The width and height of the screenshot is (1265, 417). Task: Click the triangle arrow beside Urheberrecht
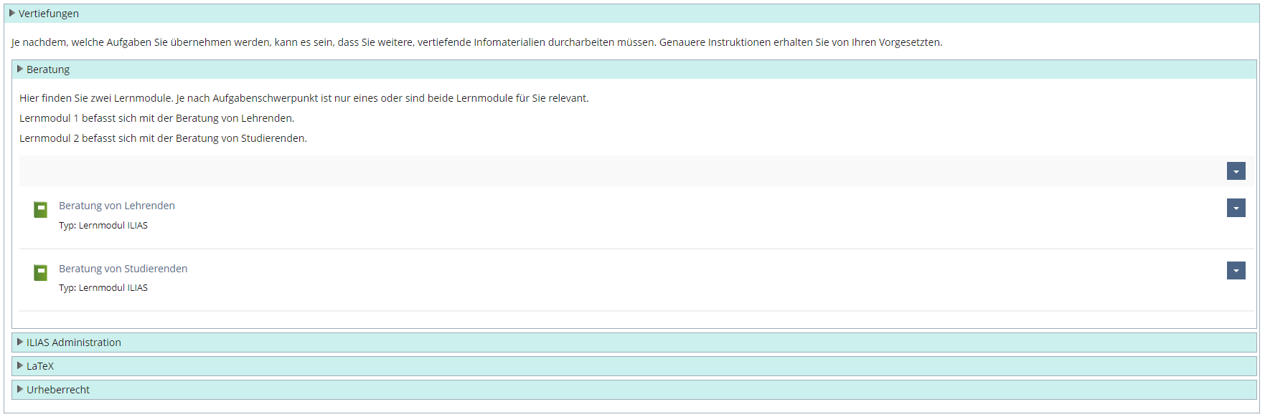tap(20, 389)
